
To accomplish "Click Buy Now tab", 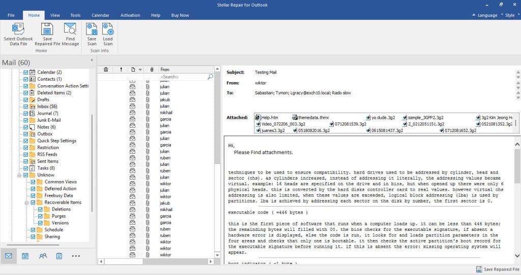I will click(180, 15).
